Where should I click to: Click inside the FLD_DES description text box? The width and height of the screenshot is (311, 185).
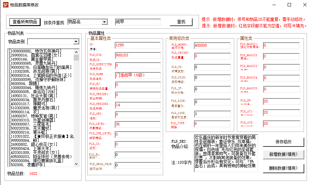[x=225, y=153]
